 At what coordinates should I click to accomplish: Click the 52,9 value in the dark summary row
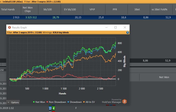click(168, 61)
